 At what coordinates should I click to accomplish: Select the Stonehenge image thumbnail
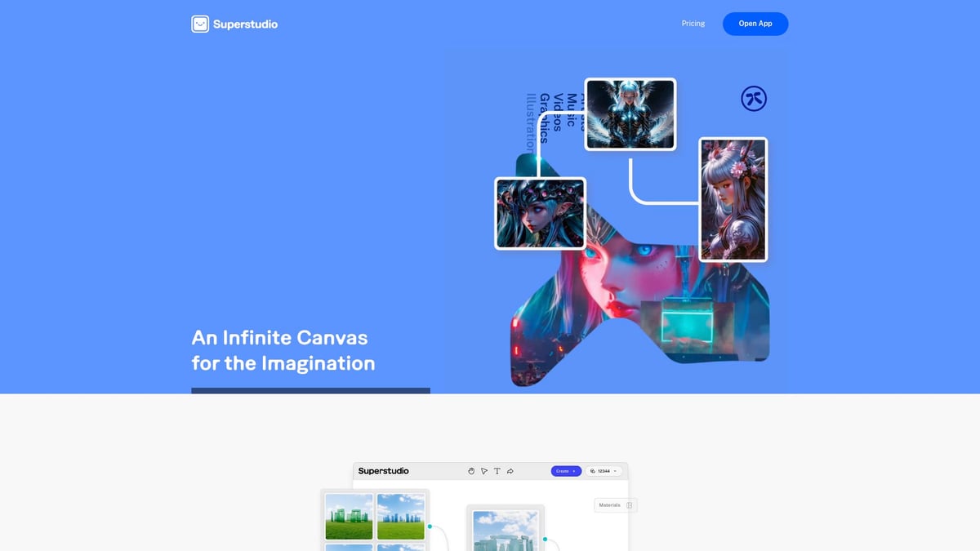[x=505, y=531]
